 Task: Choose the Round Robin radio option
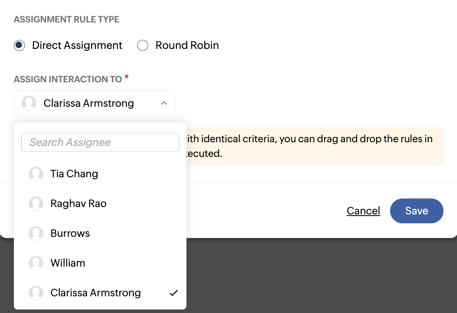pos(142,45)
